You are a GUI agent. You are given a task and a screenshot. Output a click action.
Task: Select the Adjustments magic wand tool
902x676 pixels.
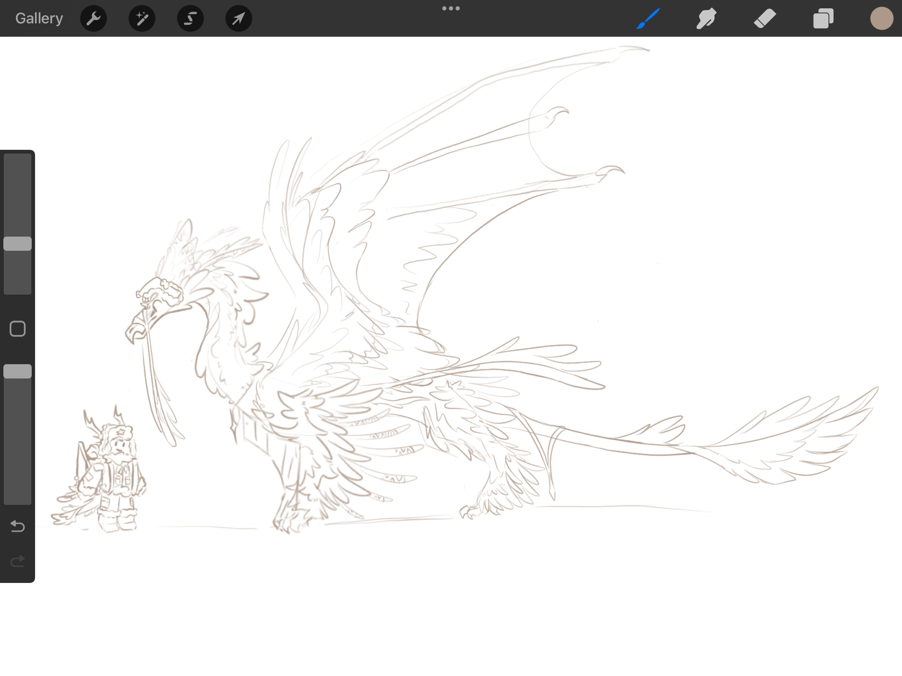point(142,18)
